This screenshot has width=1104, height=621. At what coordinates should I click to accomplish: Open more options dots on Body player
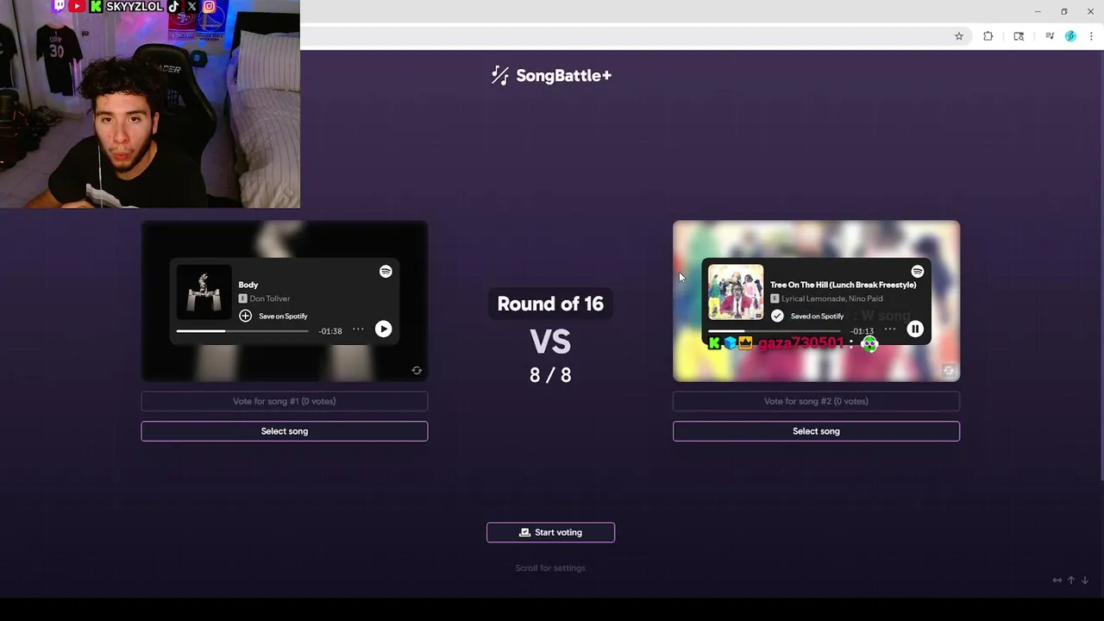(358, 329)
